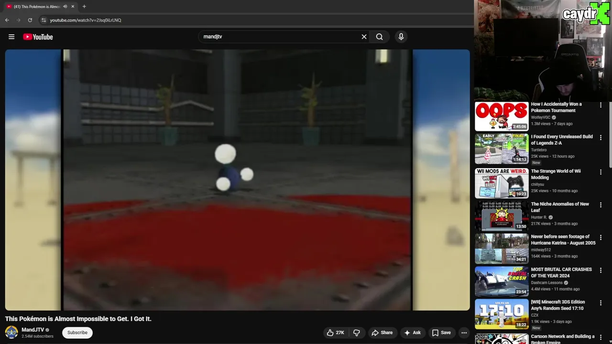Open options for Hurricane Katrina video

(601, 237)
